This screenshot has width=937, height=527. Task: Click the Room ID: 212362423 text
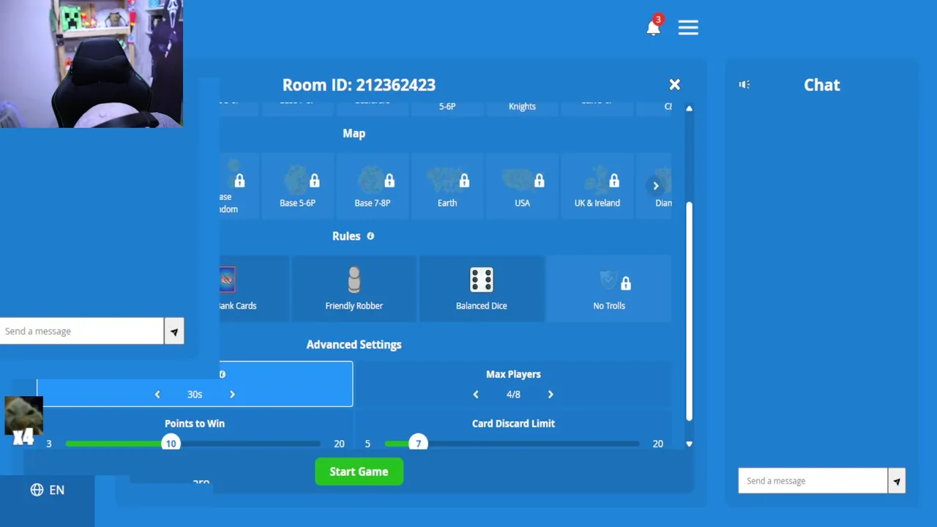(359, 85)
